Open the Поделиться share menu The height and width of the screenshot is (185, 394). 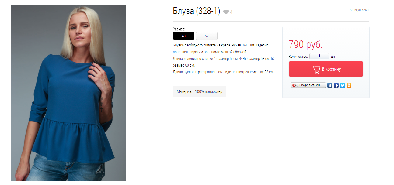(308, 85)
